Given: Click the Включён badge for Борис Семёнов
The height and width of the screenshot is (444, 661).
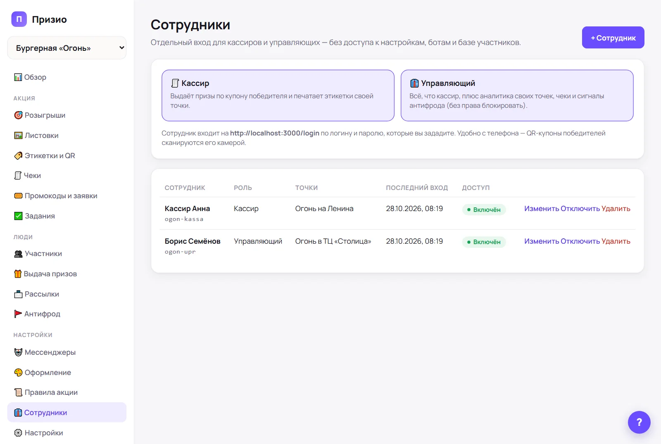Looking at the screenshot, I should [484, 242].
